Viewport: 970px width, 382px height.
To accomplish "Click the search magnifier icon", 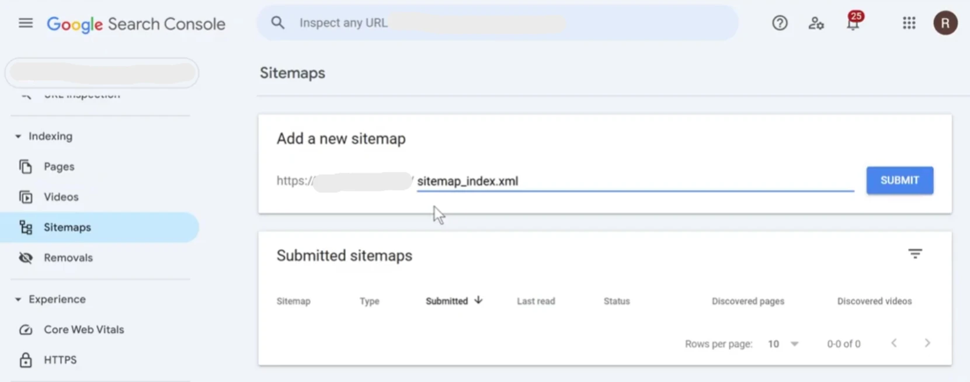I will (278, 23).
